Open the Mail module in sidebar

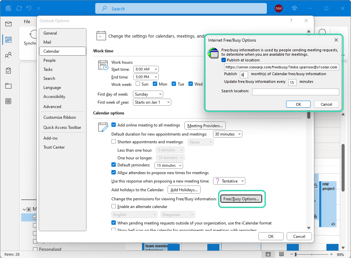click(8, 24)
